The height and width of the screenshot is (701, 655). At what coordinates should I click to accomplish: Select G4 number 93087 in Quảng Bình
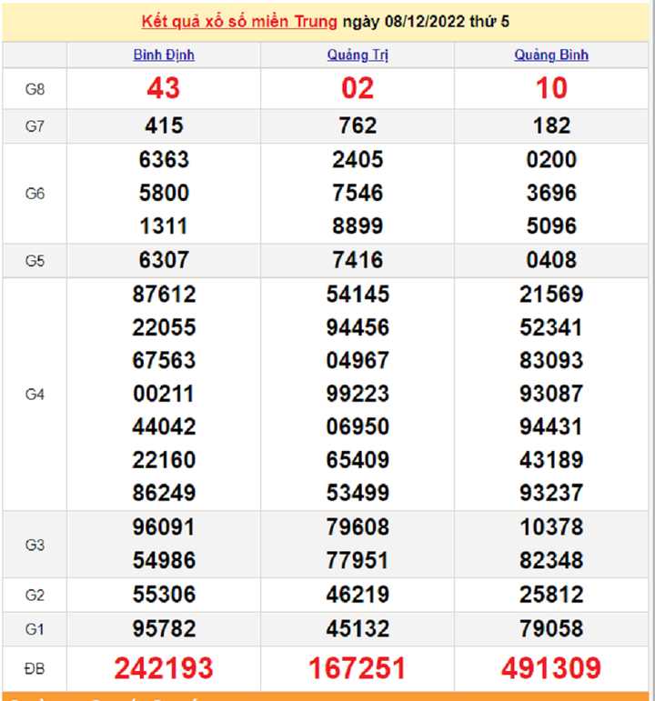[x=551, y=394]
